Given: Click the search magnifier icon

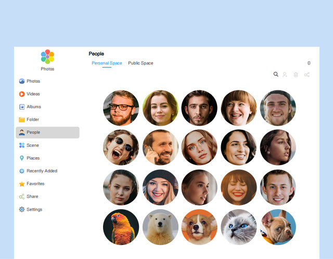Looking at the screenshot, I should [x=276, y=75].
